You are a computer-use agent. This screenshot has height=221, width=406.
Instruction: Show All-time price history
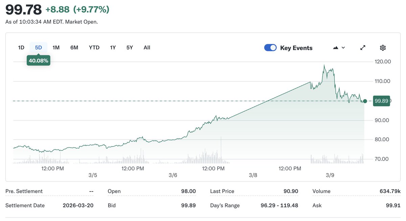click(x=147, y=48)
